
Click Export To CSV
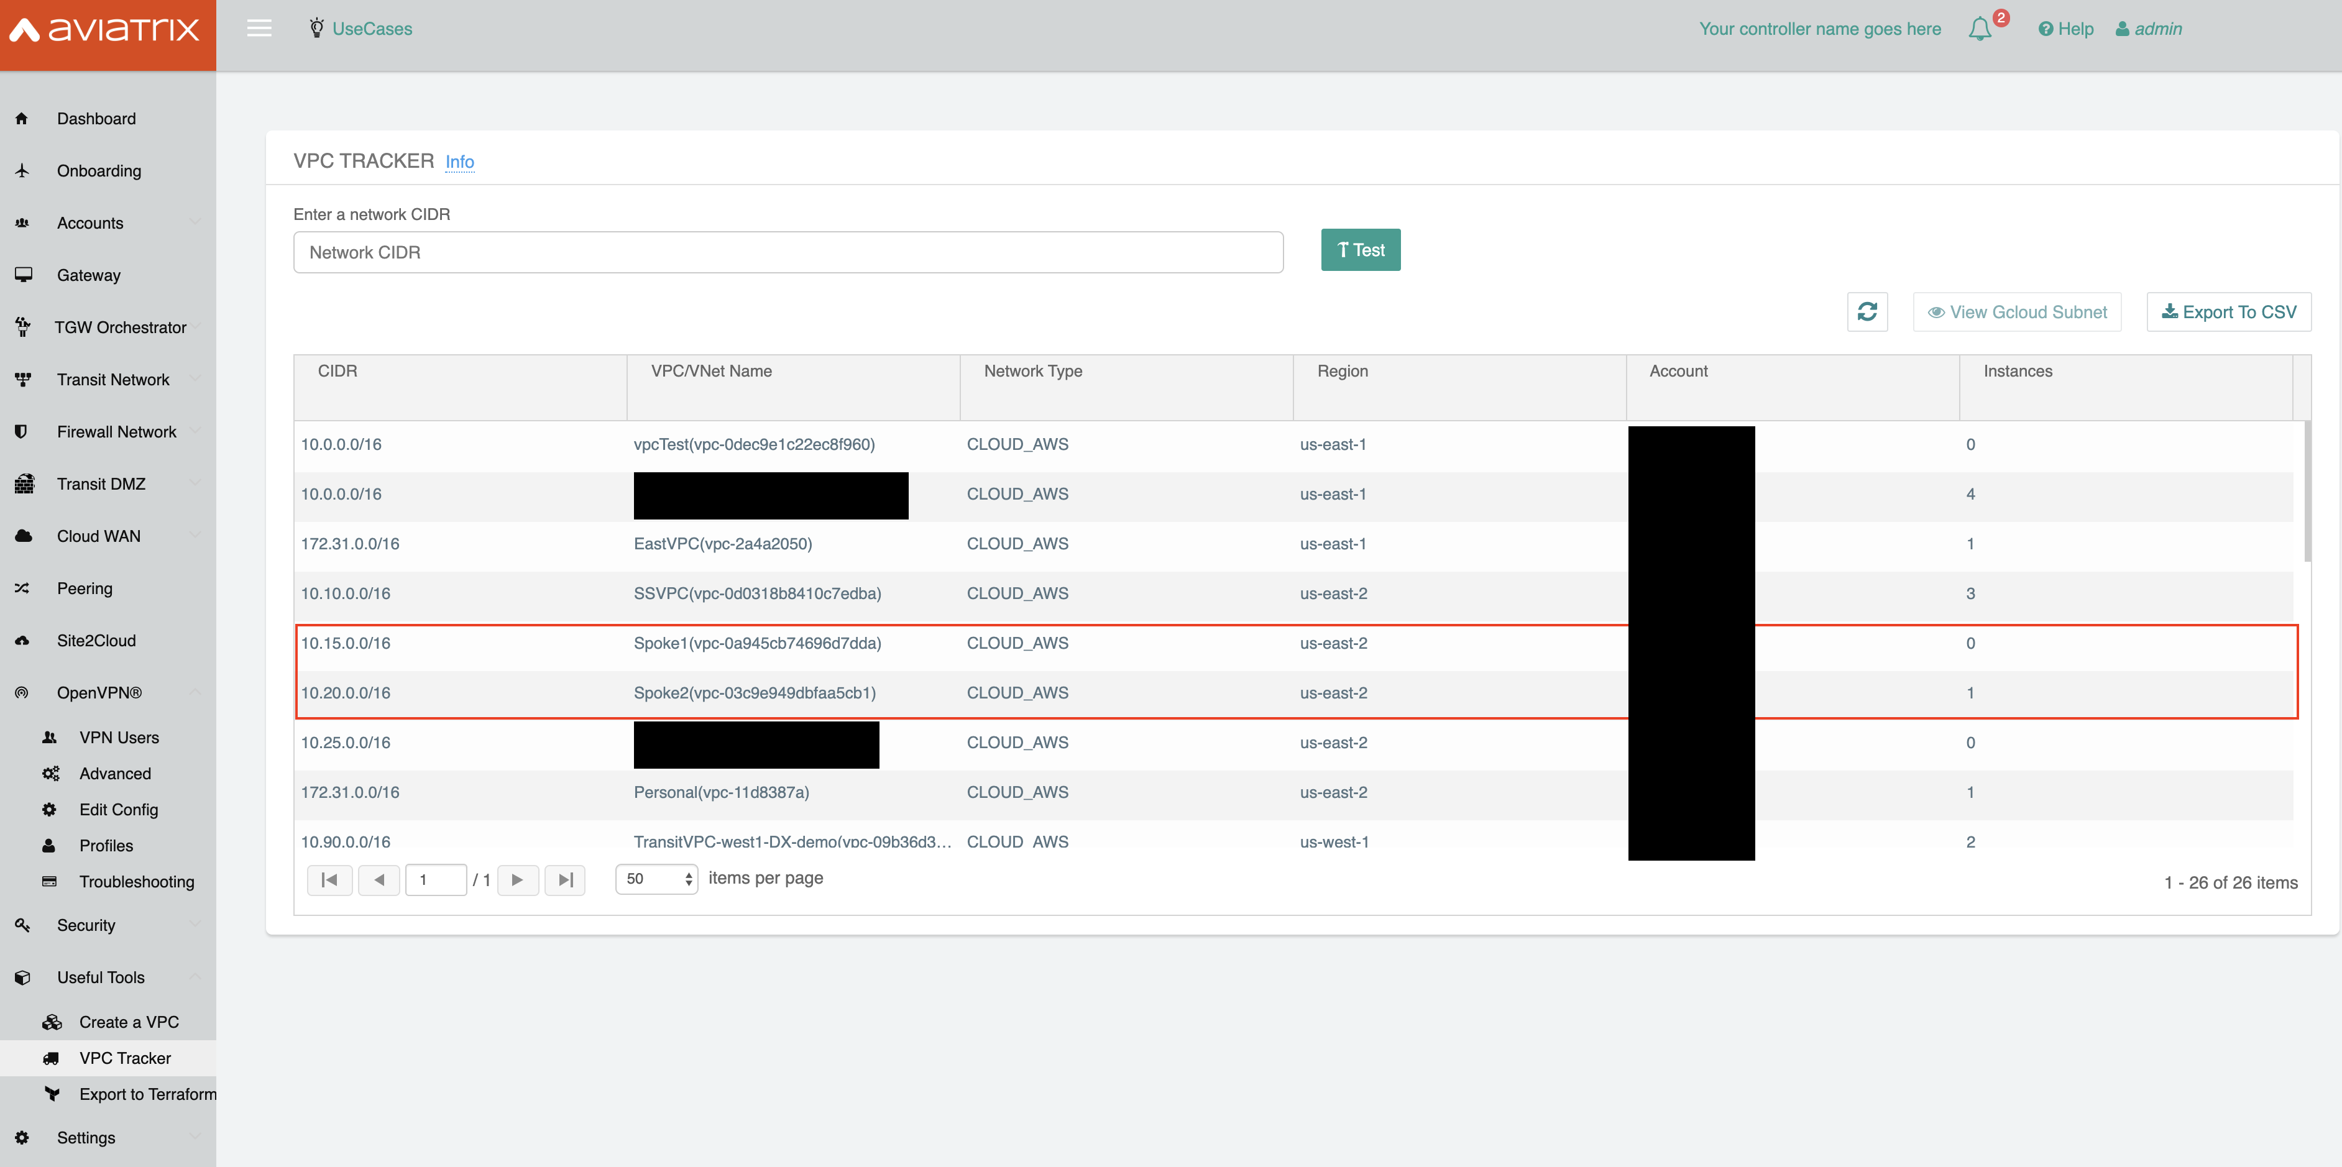click(x=2228, y=312)
